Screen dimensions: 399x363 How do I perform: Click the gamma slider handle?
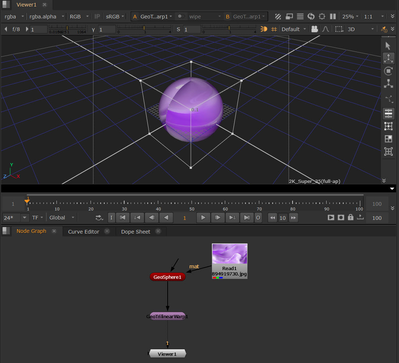[x=144, y=28]
